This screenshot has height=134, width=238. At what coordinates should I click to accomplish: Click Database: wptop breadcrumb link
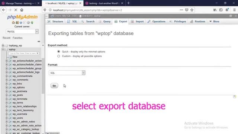pos(90,16)
